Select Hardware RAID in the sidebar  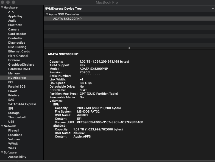19,69
